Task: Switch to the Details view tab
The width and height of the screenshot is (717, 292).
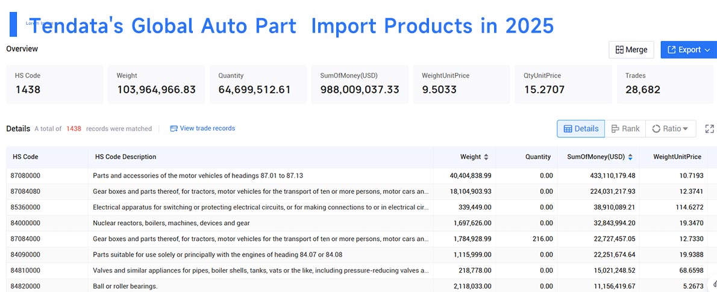Action: click(581, 129)
